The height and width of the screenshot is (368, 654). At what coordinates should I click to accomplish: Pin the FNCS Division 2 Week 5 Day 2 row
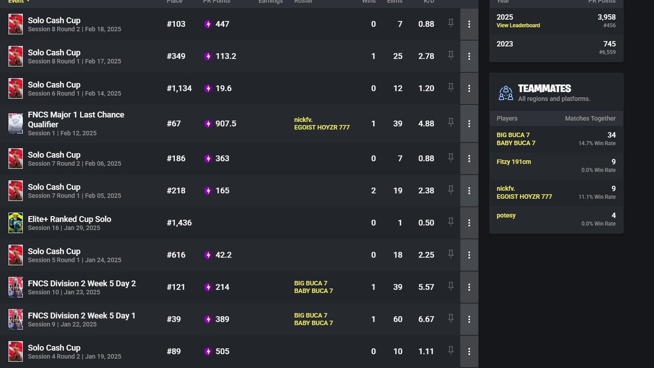[x=451, y=286]
